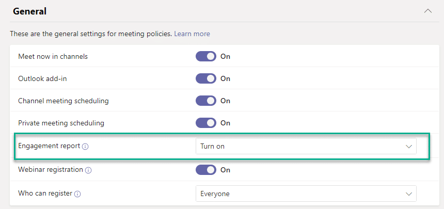Click the Who can register chevron arrow
444x209 pixels.
tap(408, 194)
